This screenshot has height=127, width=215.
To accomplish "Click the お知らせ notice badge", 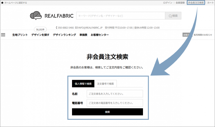I will pos(186,35).
